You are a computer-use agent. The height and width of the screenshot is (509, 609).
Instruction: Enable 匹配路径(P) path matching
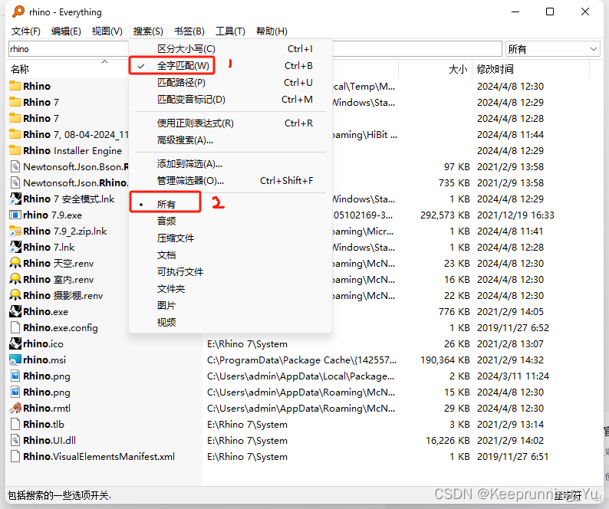click(230, 82)
